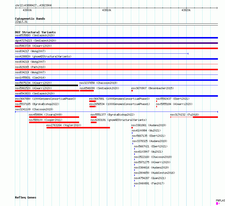The image size is (225, 206).
Task: Click the nsv5592437 (Ebert2021) label
Action: (173, 99)
